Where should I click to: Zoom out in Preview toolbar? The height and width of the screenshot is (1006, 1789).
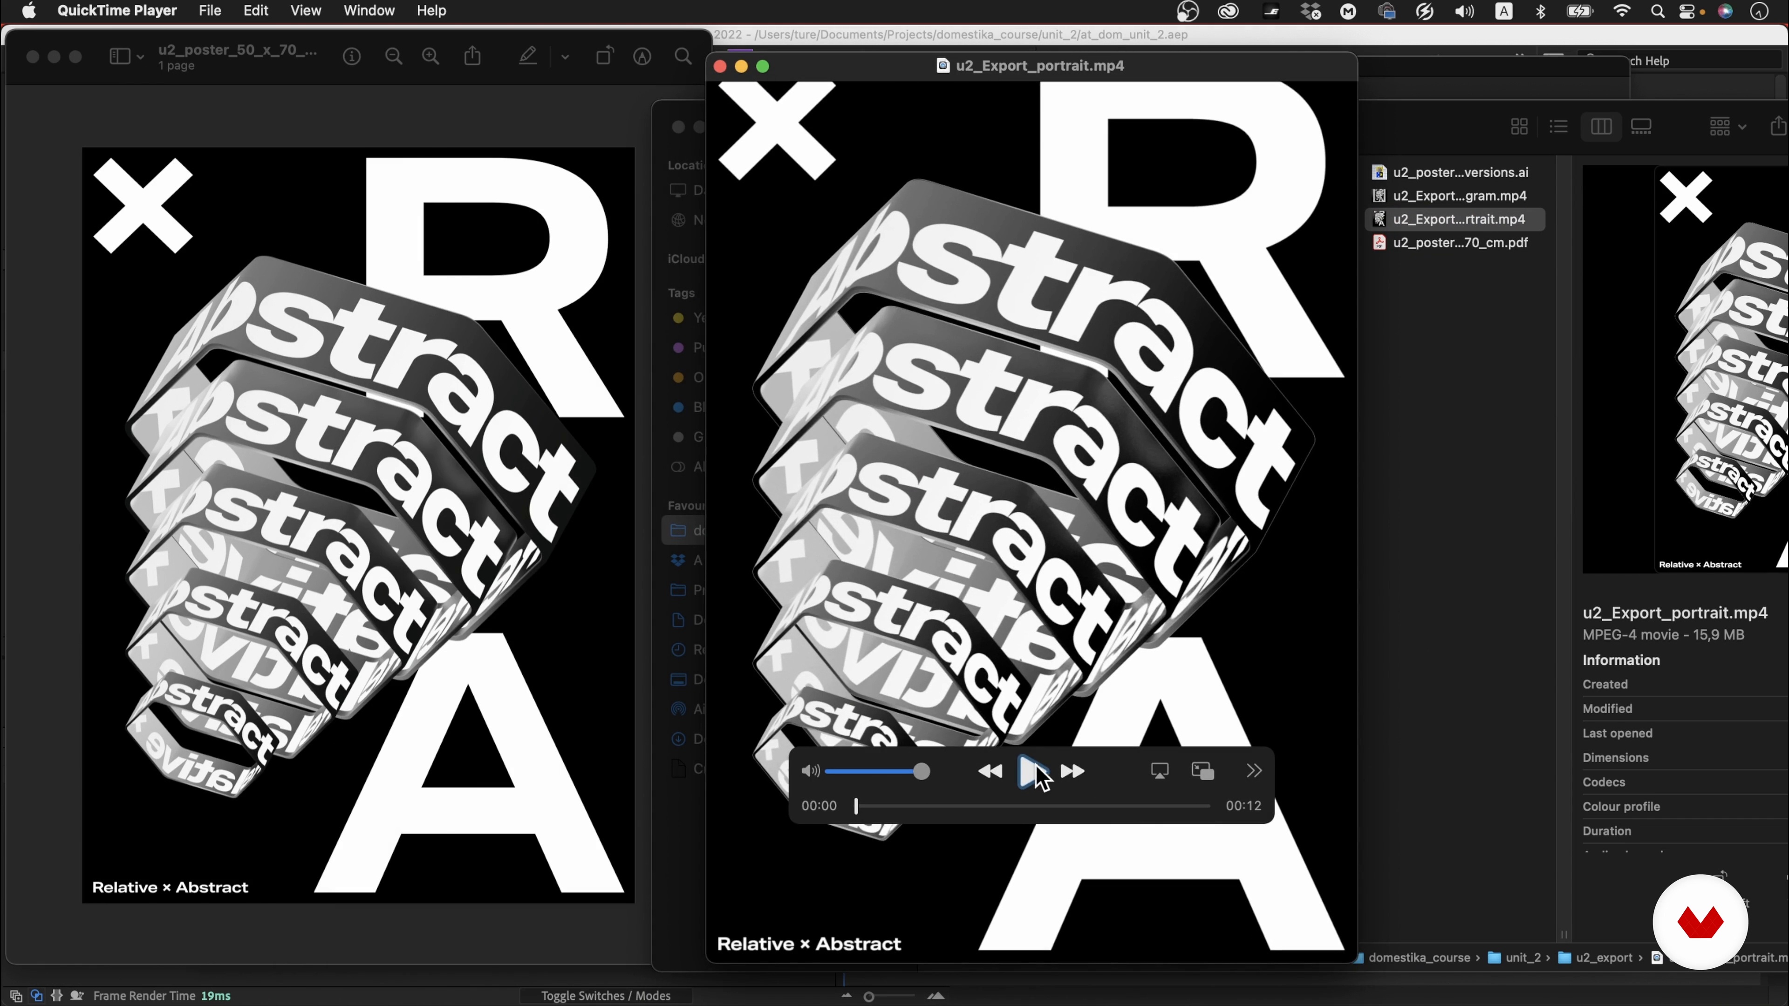tap(394, 56)
